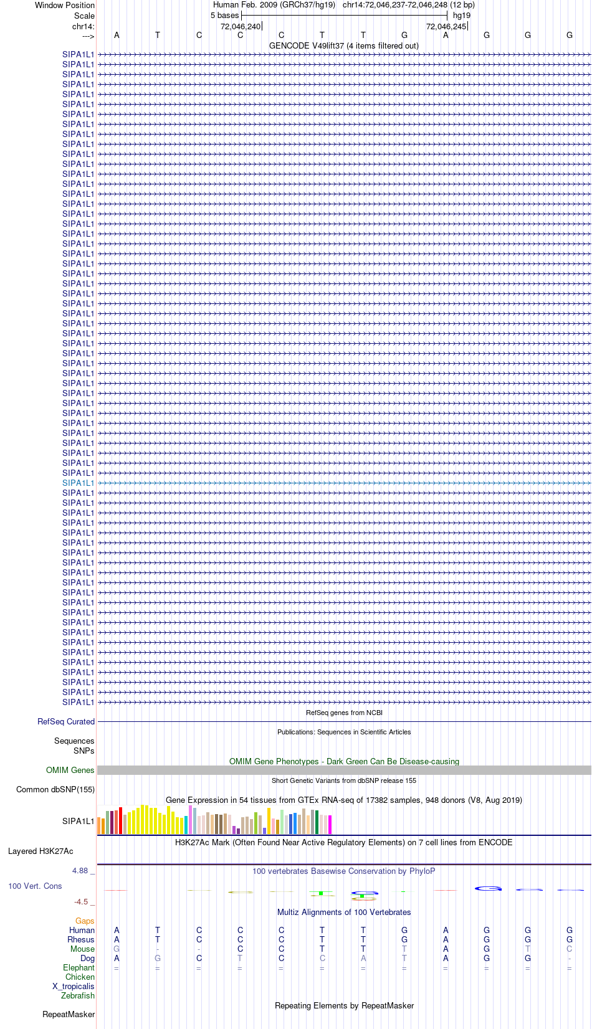Click the Common dbSNP(155) track label
This screenshot has height=1029, width=592.
[55, 789]
